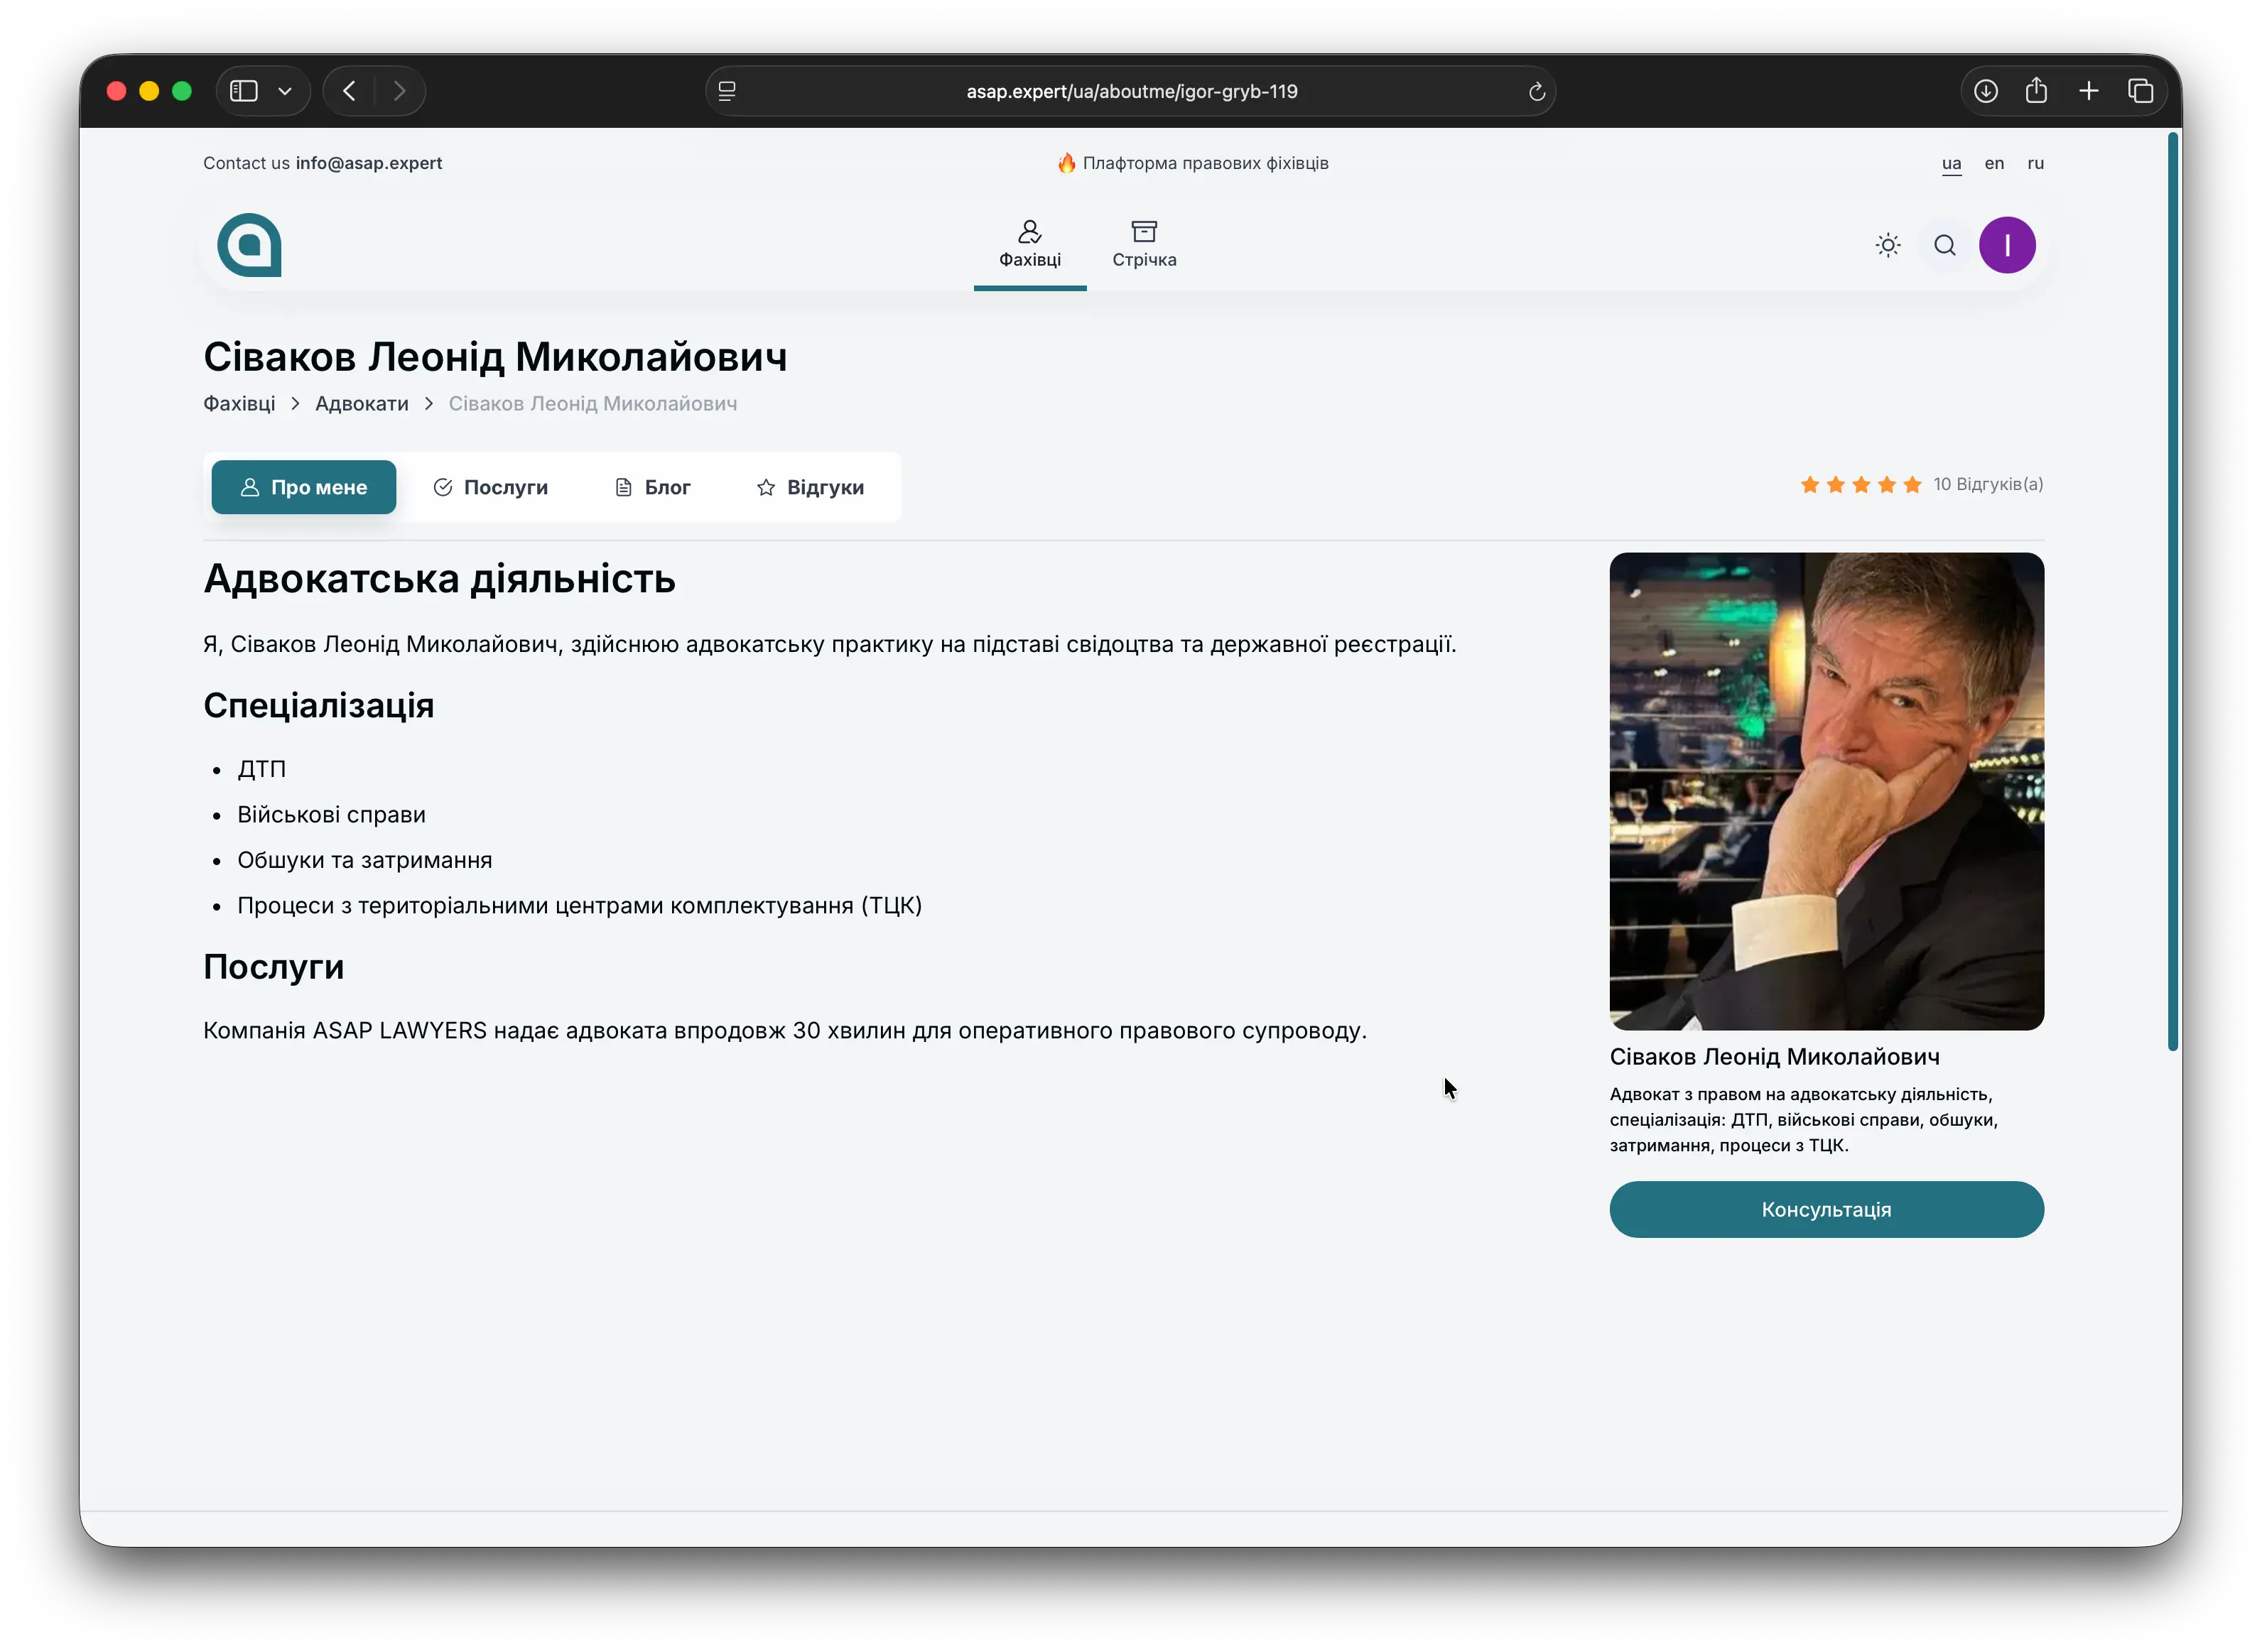Open a new tab with the plus icon
Image resolution: width=2262 pixels, height=1652 pixels.
point(2089,90)
